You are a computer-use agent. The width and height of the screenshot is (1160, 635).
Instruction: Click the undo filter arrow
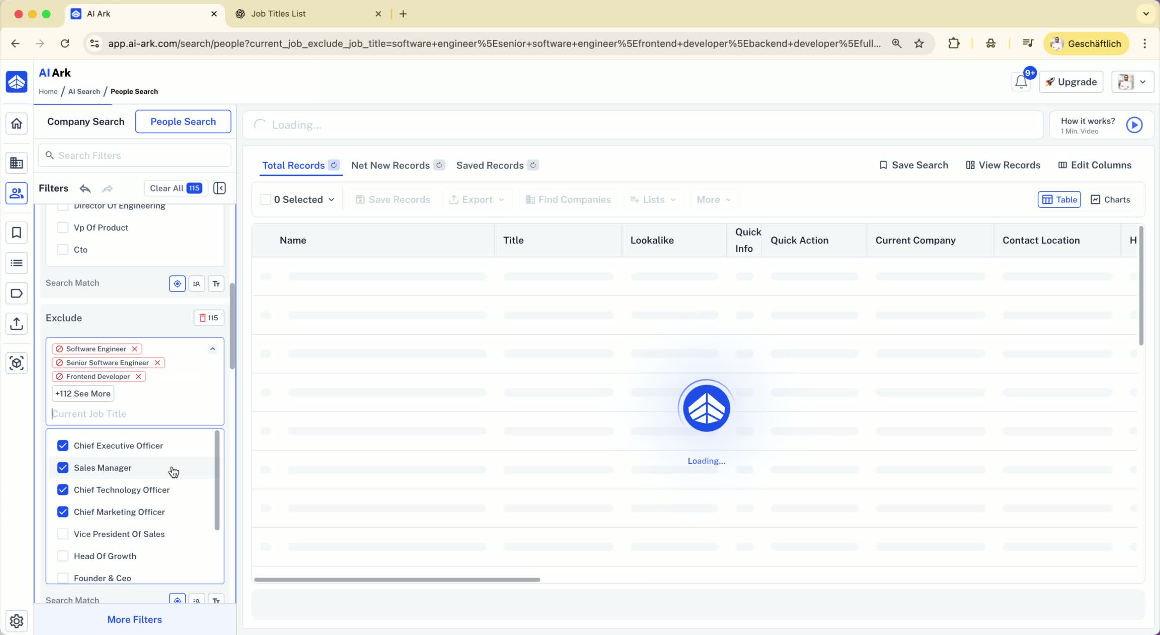click(85, 188)
